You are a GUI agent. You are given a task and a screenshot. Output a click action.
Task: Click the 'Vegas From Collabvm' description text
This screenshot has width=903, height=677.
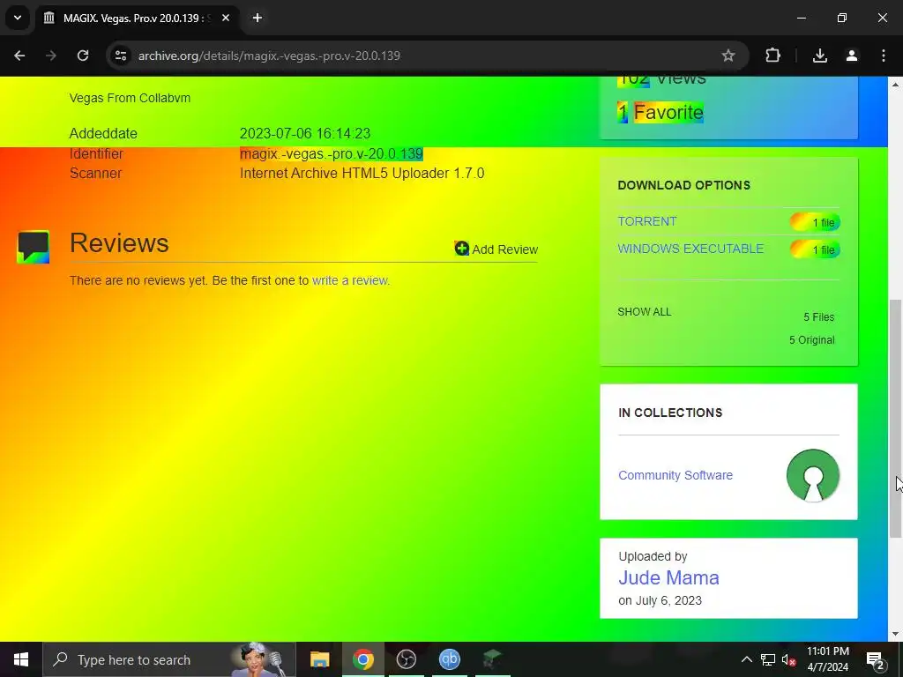click(130, 98)
